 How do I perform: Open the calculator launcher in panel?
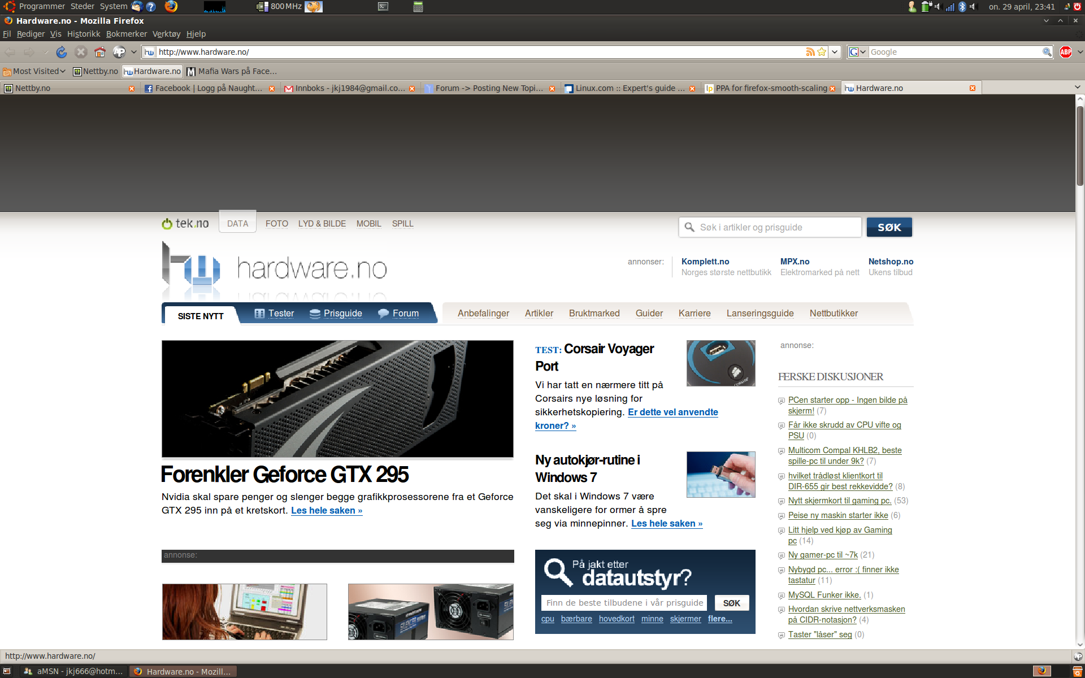(x=418, y=7)
